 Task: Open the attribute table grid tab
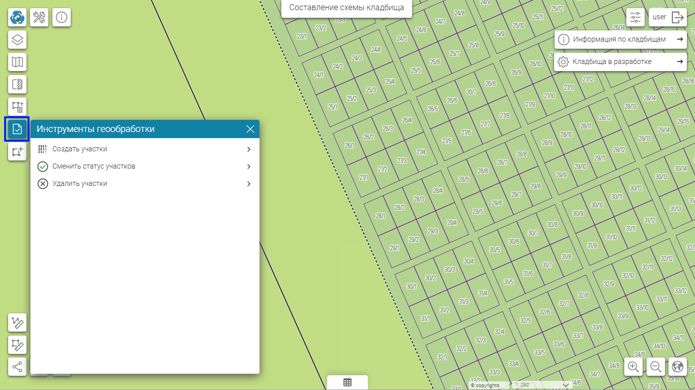pyautogui.click(x=347, y=383)
